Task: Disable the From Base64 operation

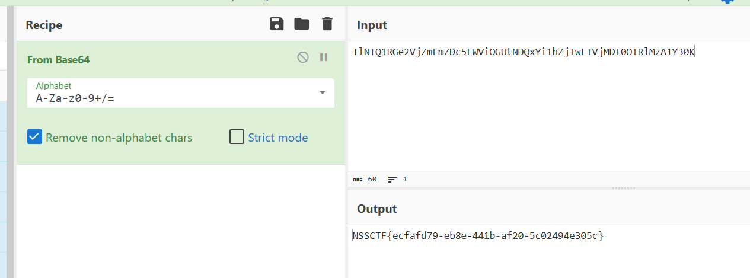Action: pos(303,57)
